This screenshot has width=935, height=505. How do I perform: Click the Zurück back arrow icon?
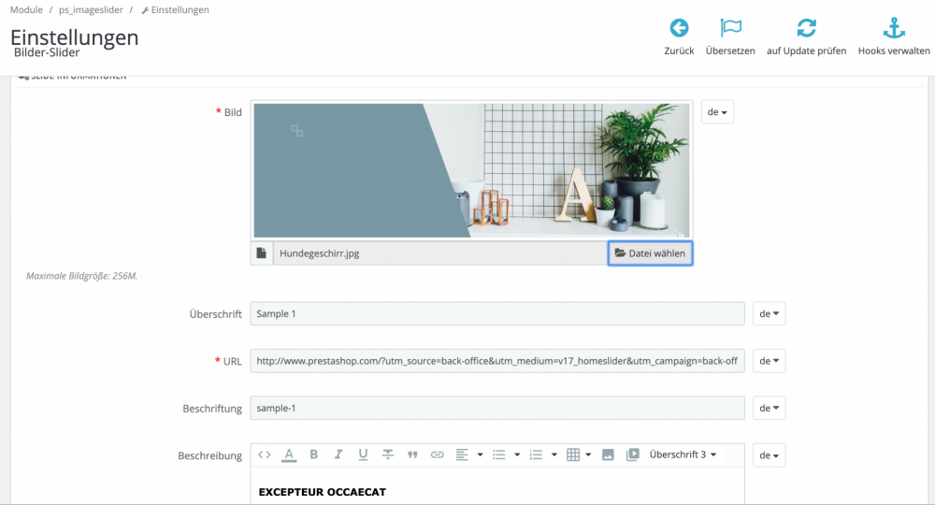click(x=679, y=28)
